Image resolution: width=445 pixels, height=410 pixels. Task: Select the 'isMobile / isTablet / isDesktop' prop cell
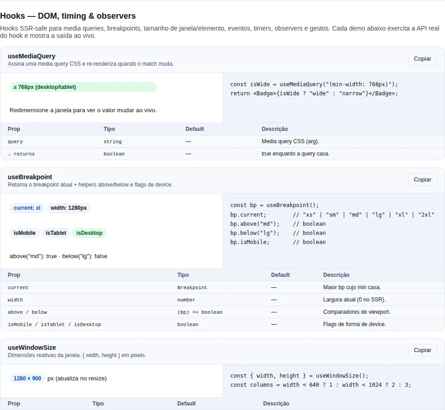pos(54,324)
